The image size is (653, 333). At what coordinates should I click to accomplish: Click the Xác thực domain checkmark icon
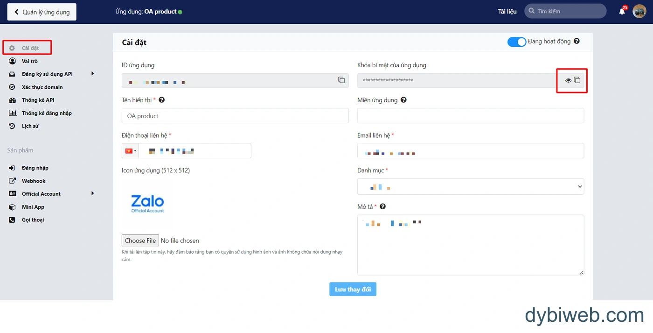tap(12, 87)
